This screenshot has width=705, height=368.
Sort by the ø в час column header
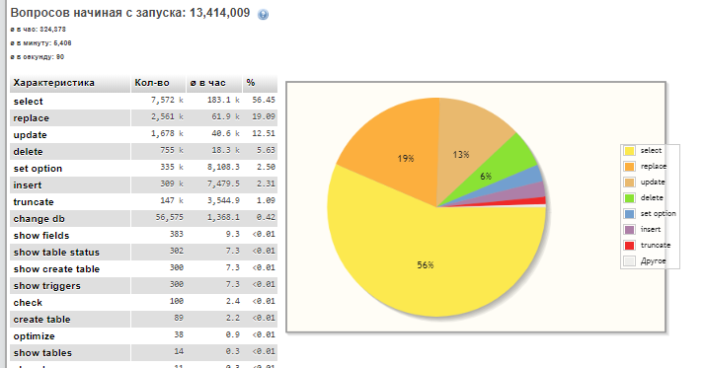point(214,83)
